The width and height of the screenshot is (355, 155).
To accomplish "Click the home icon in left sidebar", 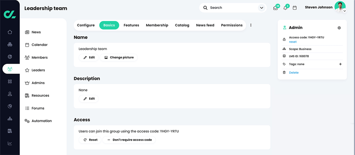I will pos(10,32).
